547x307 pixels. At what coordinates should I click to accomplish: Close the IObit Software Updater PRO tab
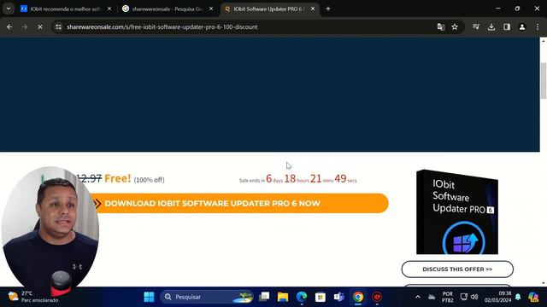pyautogui.click(x=313, y=9)
